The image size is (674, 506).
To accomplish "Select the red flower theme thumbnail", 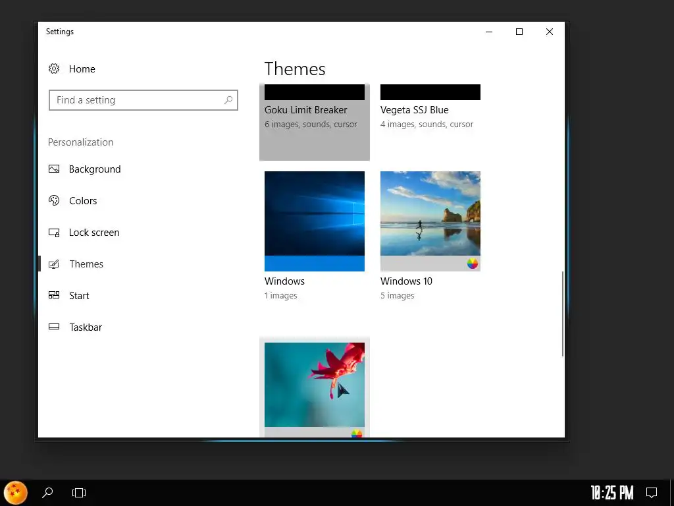I will coord(314,389).
